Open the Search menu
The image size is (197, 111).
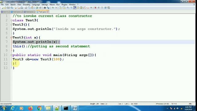[x=13, y=5]
